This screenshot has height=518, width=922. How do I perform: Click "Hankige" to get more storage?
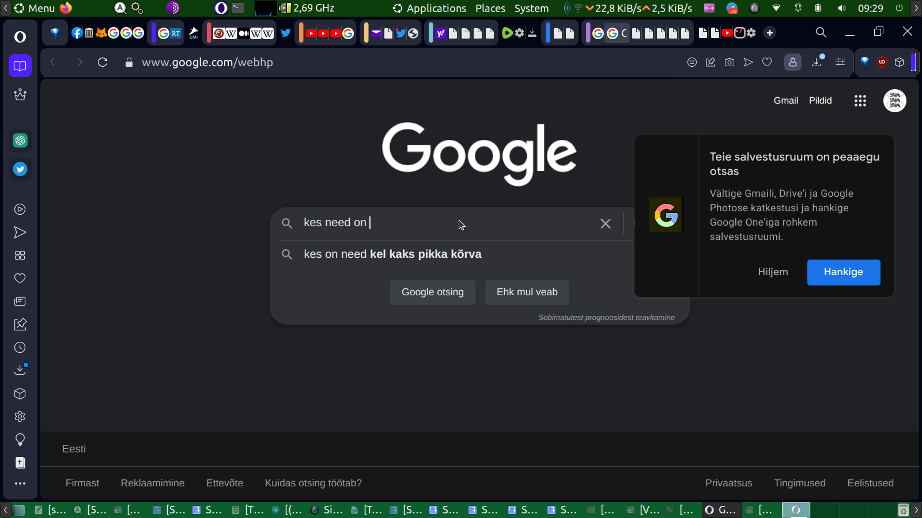coord(844,272)
